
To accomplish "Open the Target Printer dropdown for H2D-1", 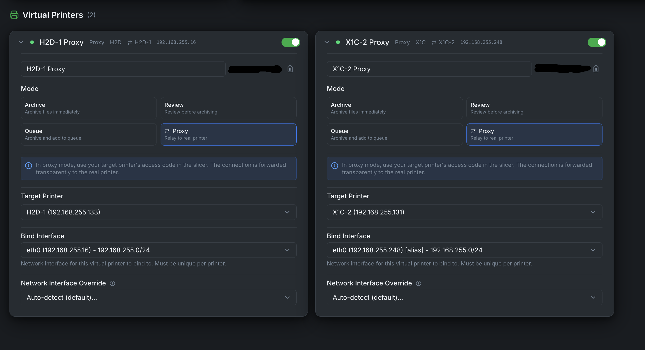I will coord(158,212).
